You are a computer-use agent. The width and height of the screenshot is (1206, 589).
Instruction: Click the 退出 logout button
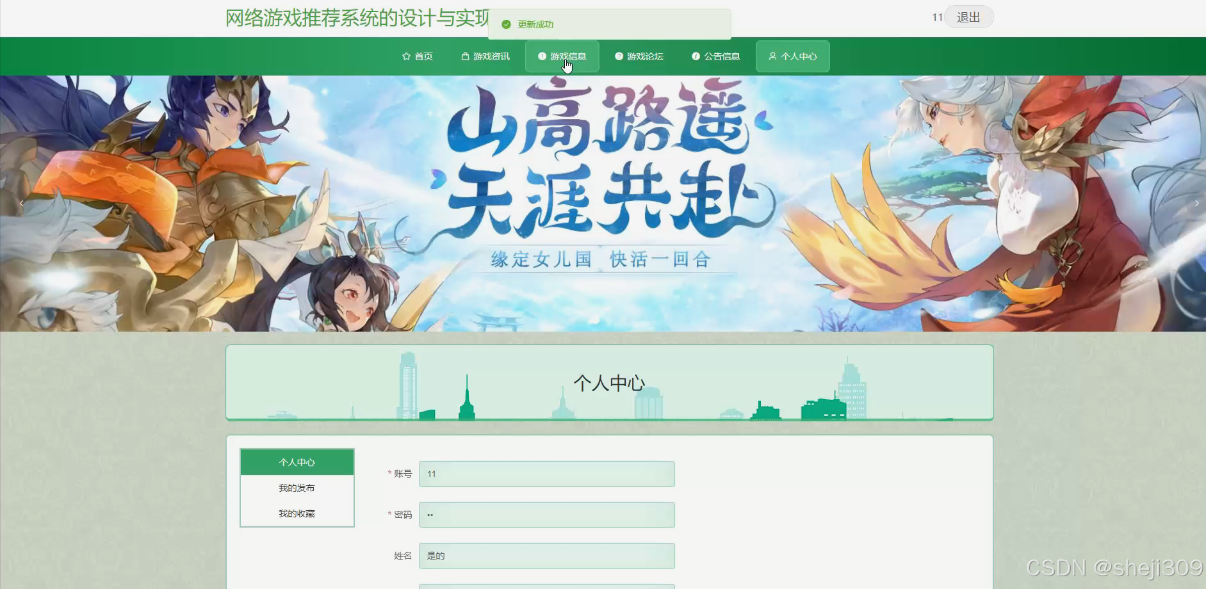click(x=968, y=17)
